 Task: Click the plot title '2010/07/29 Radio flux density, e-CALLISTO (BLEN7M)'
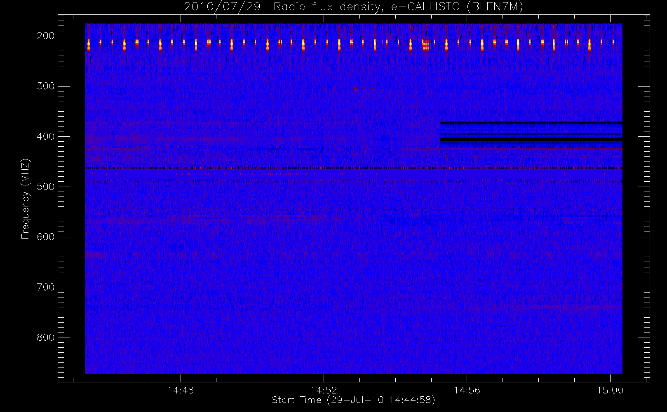click(x=354, y=7)
